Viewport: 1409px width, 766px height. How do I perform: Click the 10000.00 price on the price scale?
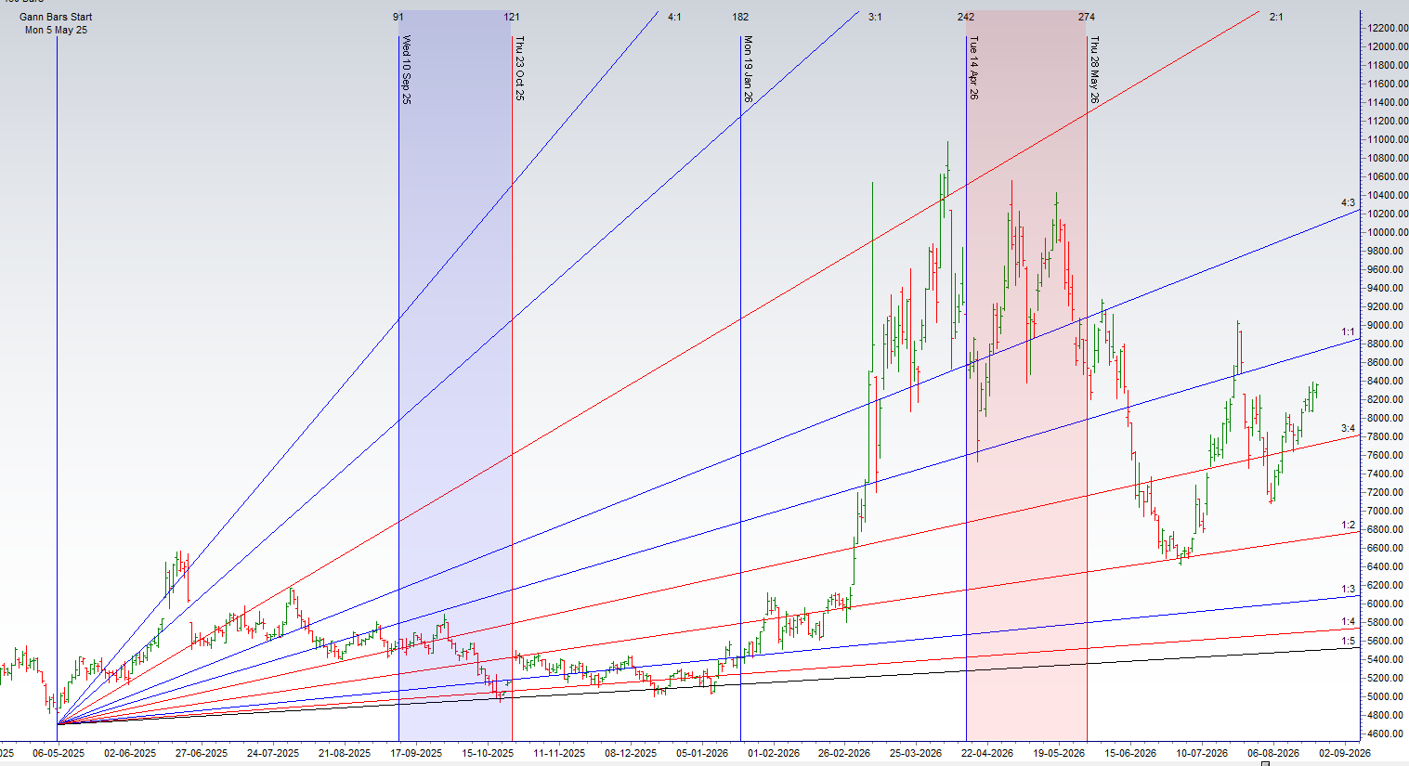tap(1387, 232)
